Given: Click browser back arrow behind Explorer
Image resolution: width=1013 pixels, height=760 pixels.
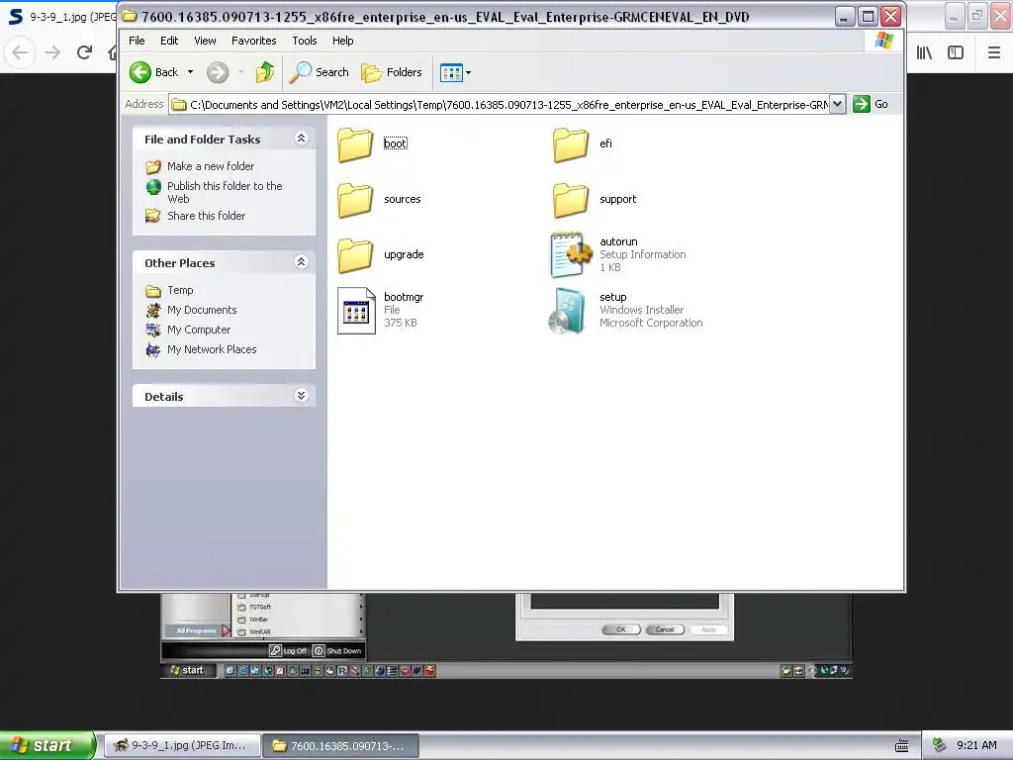Looking at the screenshot, I should (20, 52).
